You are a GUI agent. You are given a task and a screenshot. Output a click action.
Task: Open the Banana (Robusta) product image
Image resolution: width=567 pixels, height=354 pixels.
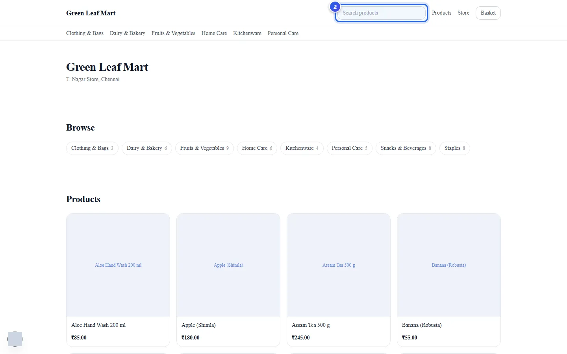click(x=449, y=265)
